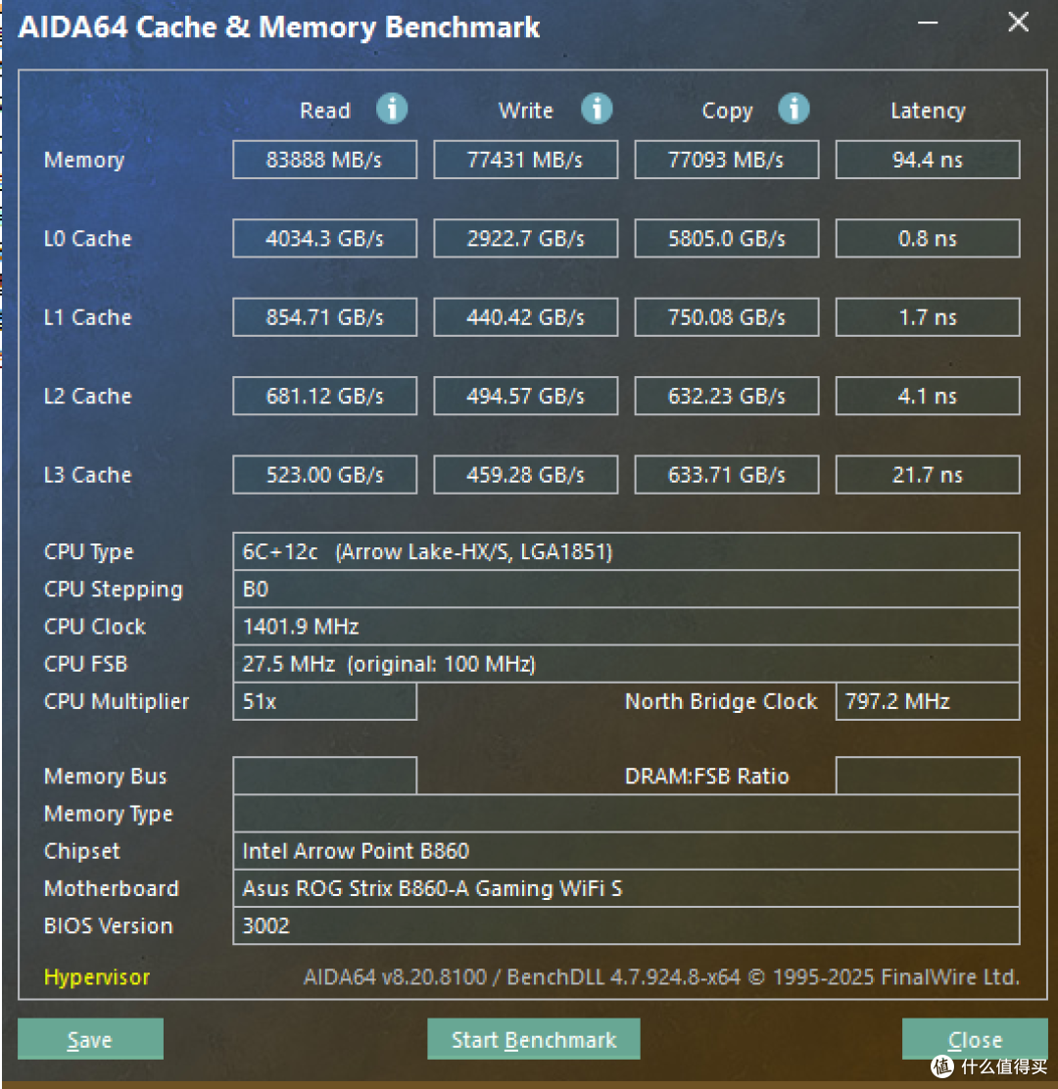Click Motherboard value Asus ROG Strix B860-A

pos(626,888)
